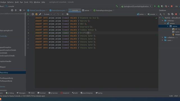Open the VCS menu
The image size is (180, 101).
(x=31, y=2)
